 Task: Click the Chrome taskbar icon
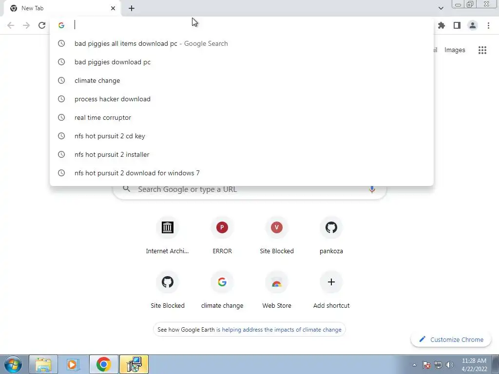click(103, 364)
